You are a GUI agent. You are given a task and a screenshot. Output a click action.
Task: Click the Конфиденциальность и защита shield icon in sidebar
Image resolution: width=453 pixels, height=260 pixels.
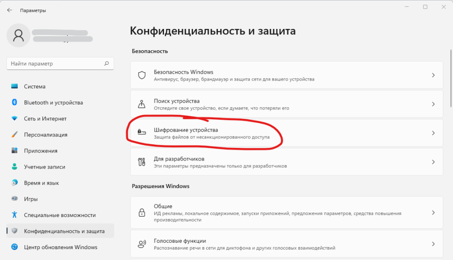14,231
